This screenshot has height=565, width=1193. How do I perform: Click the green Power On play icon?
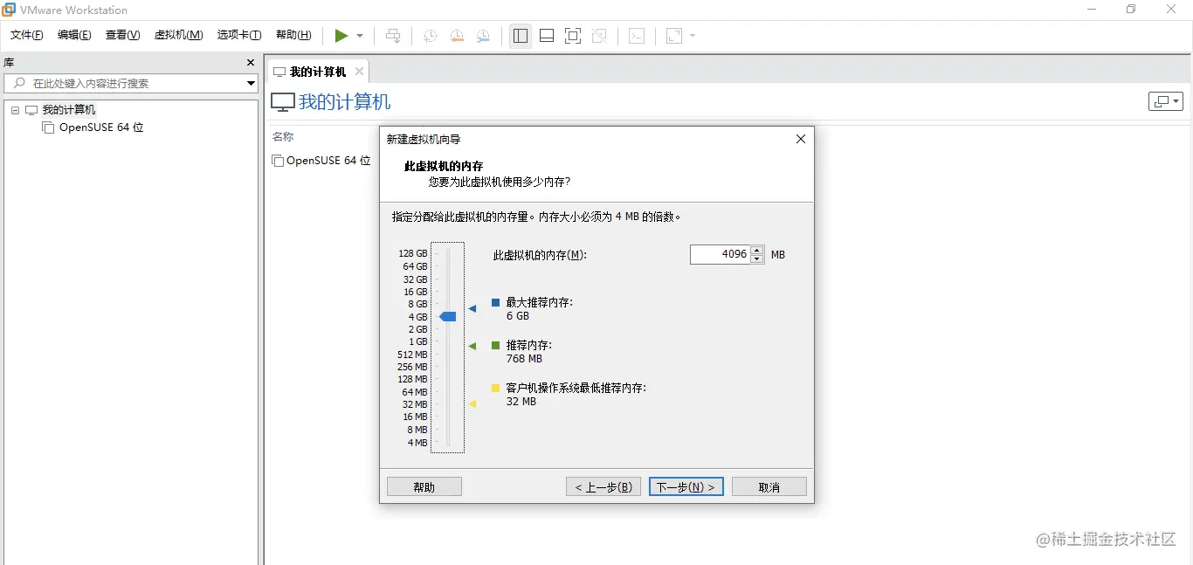coord(341,36)
